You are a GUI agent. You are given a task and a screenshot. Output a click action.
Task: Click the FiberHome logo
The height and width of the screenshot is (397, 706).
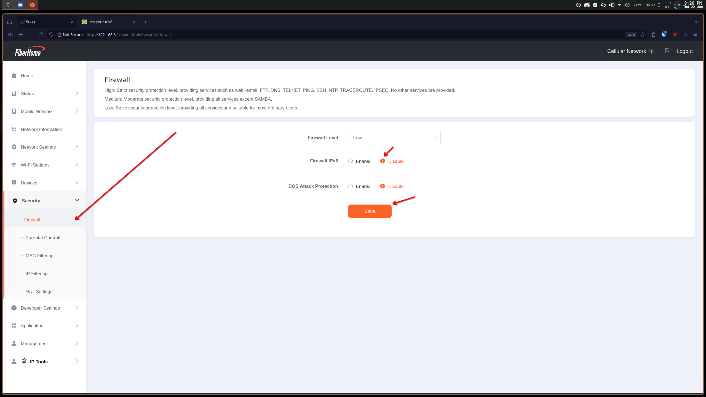click(x=30, y=51)
